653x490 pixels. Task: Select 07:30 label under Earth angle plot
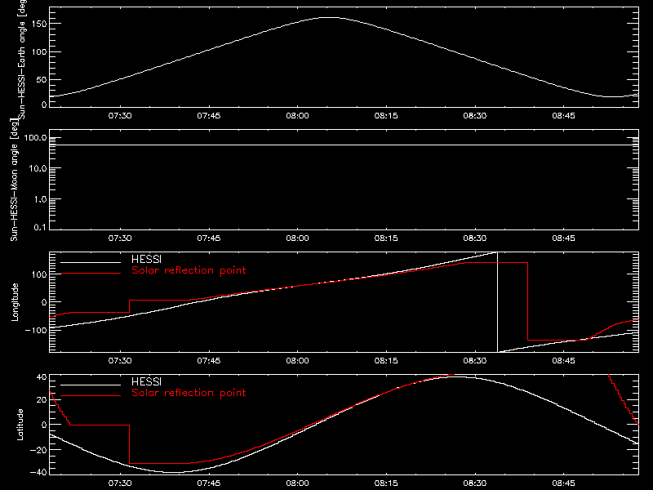(120, 116)
